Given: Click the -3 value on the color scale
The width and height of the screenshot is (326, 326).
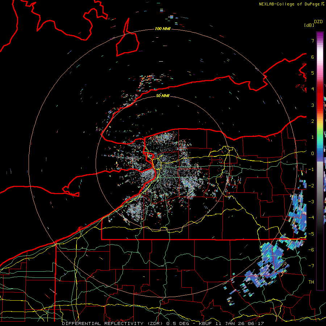Looking at the screenshot, I should click(x=311, y=202).
